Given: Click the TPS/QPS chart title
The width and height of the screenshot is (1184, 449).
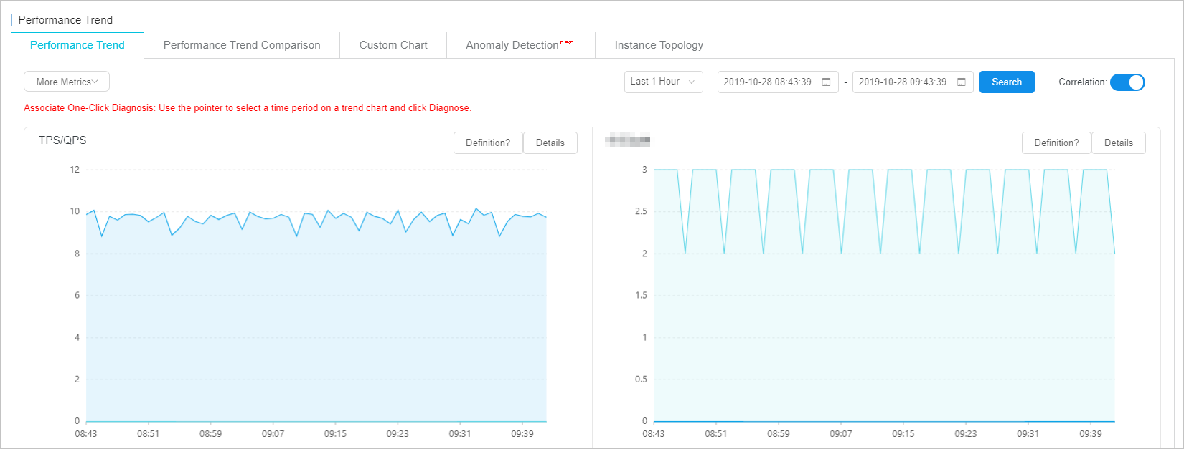Looking at the screenshot, I should tap(62, 140).
